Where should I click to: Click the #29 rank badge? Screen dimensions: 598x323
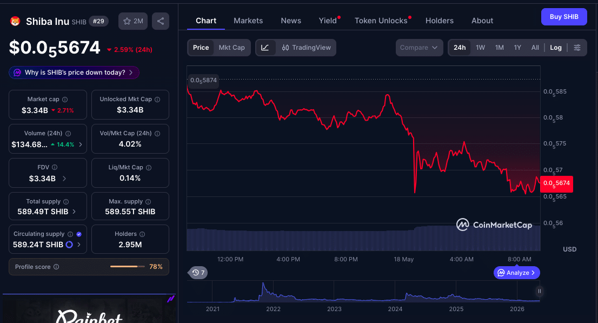[x=98, y=22]
